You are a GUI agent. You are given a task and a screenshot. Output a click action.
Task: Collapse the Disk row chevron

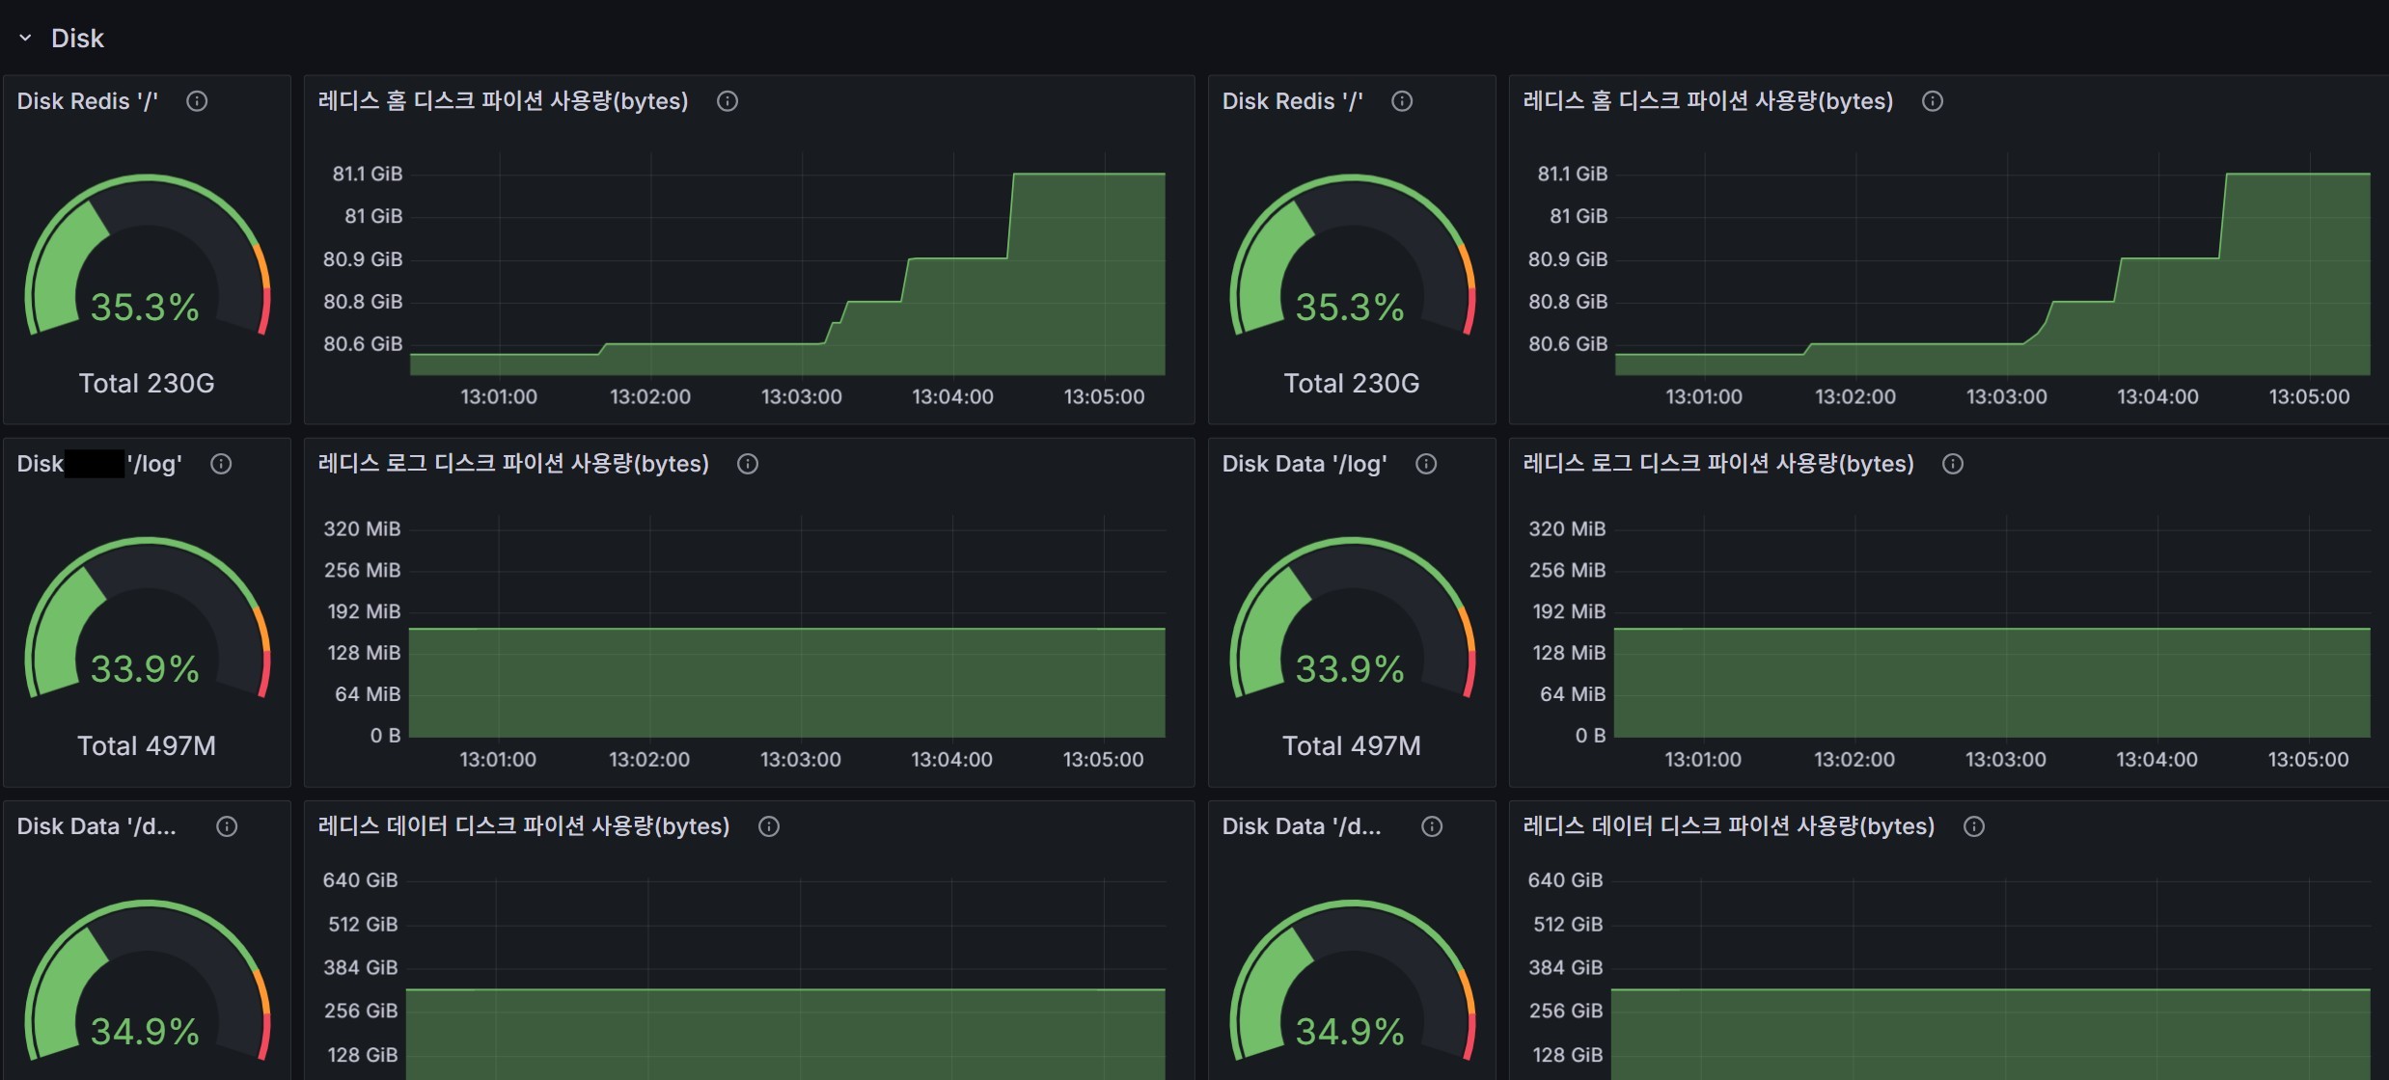click(x=25, y=38)
